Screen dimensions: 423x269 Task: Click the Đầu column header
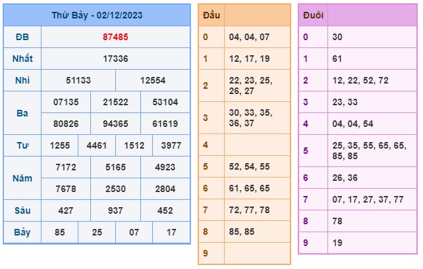(x=211, y=15)
